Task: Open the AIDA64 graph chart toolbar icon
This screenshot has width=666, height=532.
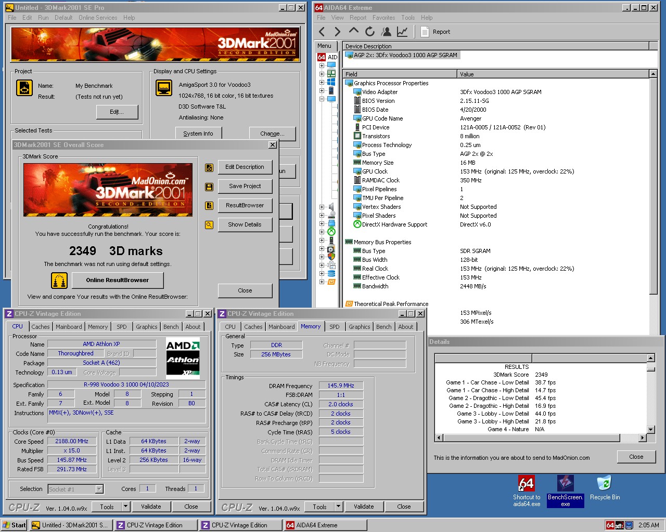Action: 402,32
